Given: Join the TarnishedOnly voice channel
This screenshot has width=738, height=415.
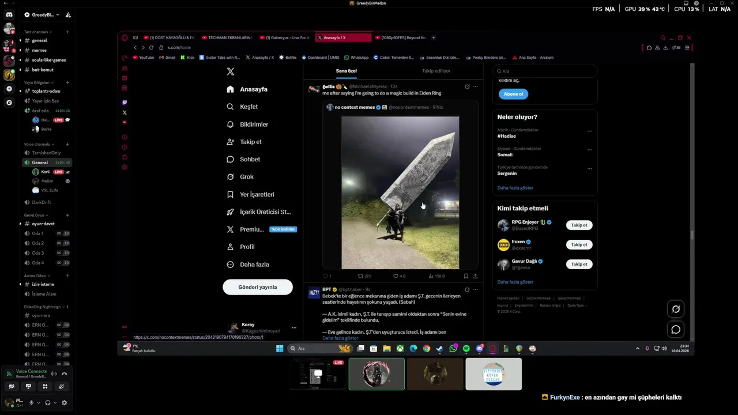Looking at the screenshot, I should (45, 153).
